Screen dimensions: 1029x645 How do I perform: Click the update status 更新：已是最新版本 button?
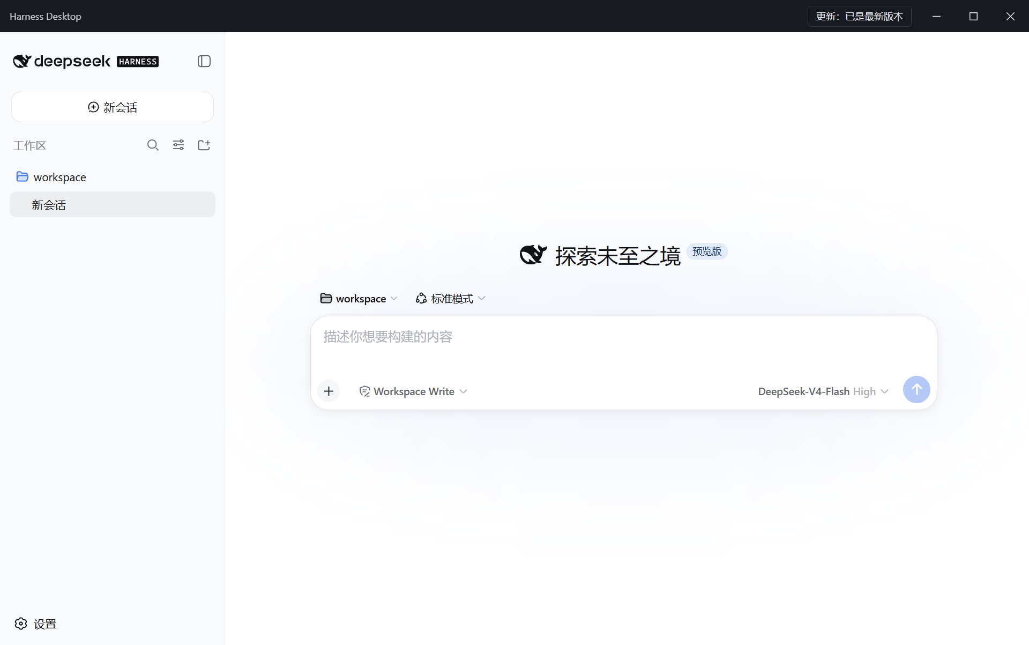(x=860, y=16)
